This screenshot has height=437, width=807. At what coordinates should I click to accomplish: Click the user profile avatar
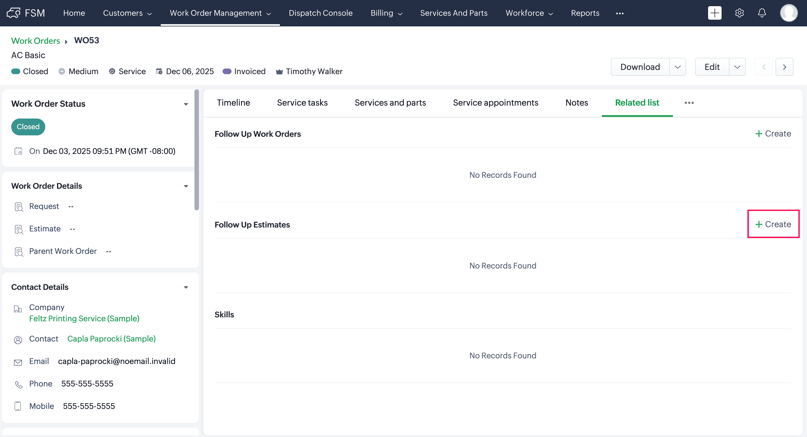tap(788, 13)
